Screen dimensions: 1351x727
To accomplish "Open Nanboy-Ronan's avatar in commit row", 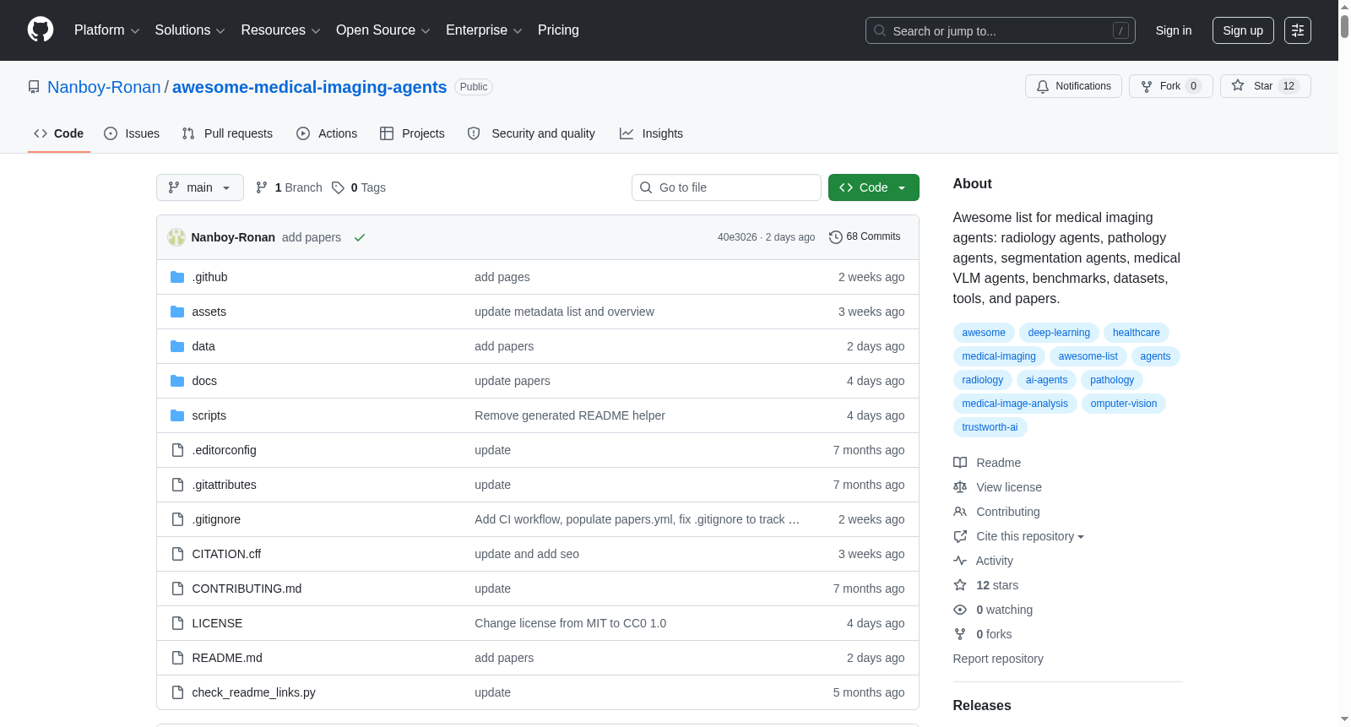I will coord(176,237).
